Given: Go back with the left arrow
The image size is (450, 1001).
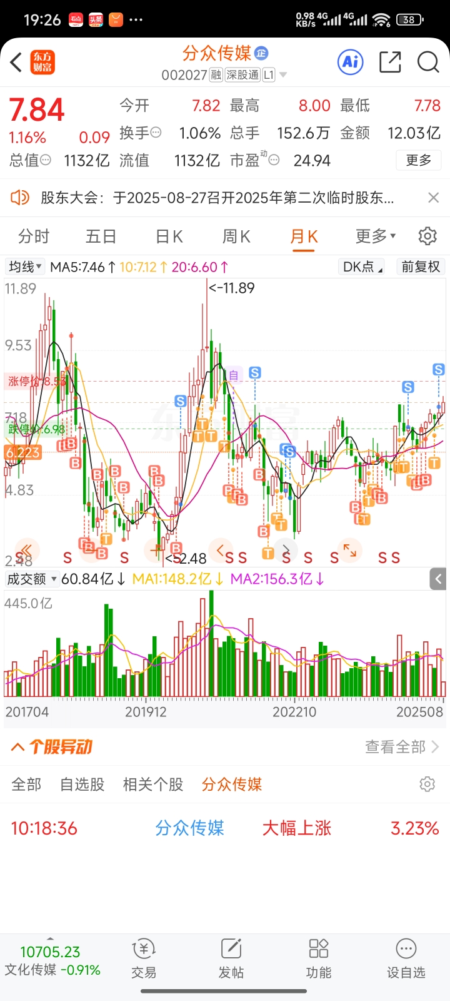Looking at the screenshot, I should pos(17,62).
